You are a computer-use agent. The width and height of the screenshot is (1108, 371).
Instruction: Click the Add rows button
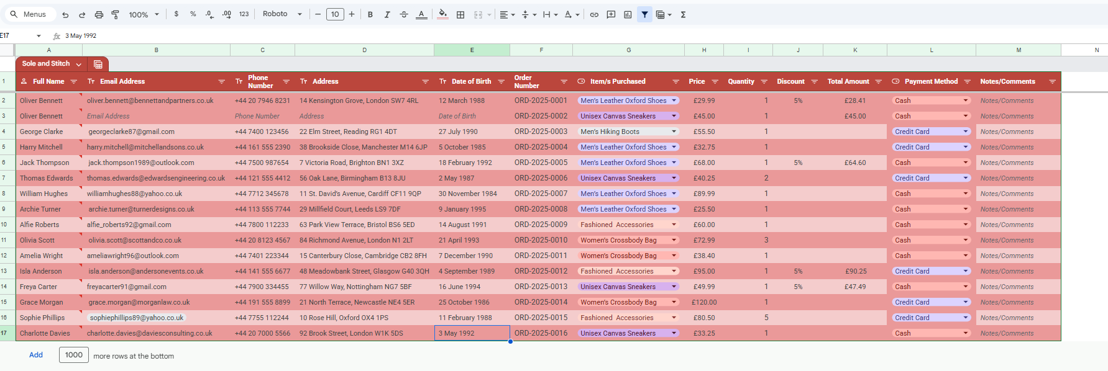(36, 355)
